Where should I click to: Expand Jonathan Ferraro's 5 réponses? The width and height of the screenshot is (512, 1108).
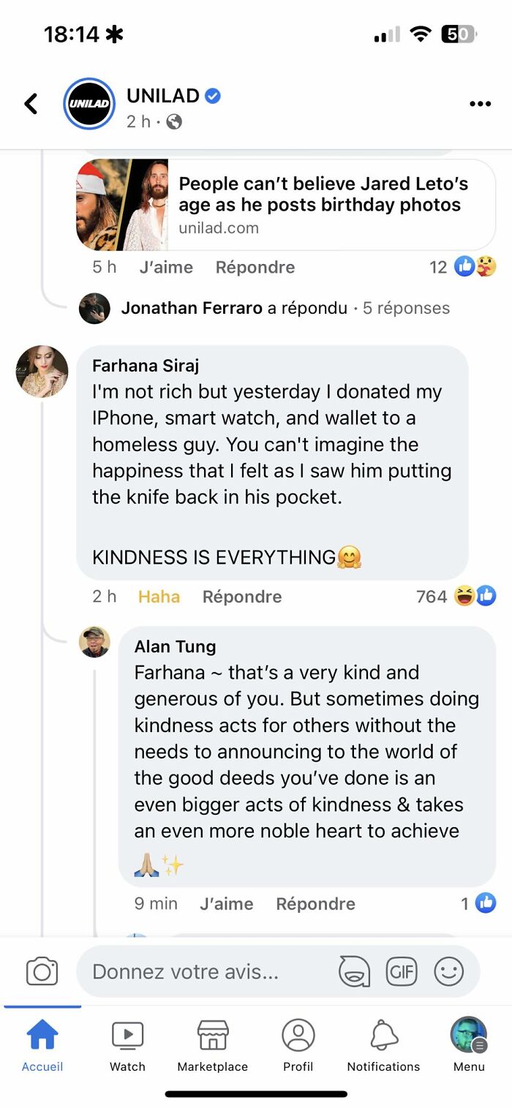pos(406,308)
